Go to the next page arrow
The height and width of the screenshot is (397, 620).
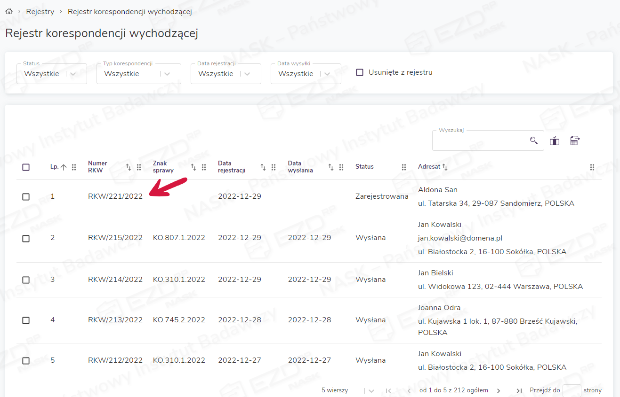pyautogui.click(x=499, y=390)
